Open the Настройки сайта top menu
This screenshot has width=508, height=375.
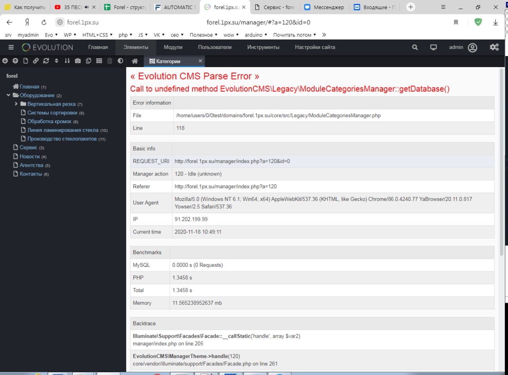tap(315, 47)
